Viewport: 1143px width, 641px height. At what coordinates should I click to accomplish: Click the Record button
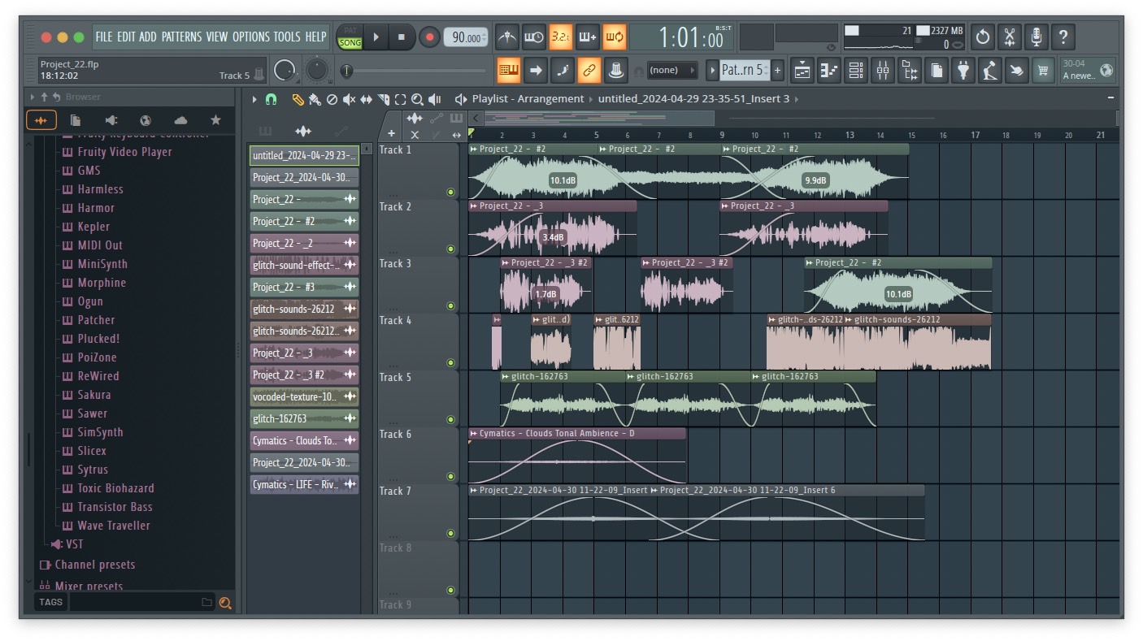pos(429,37)
